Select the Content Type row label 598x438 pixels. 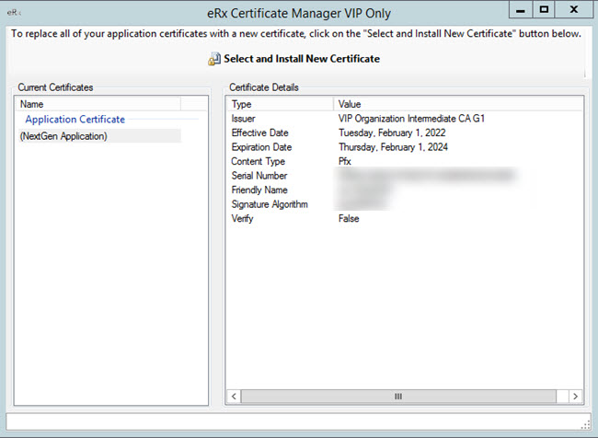[259, 162]
